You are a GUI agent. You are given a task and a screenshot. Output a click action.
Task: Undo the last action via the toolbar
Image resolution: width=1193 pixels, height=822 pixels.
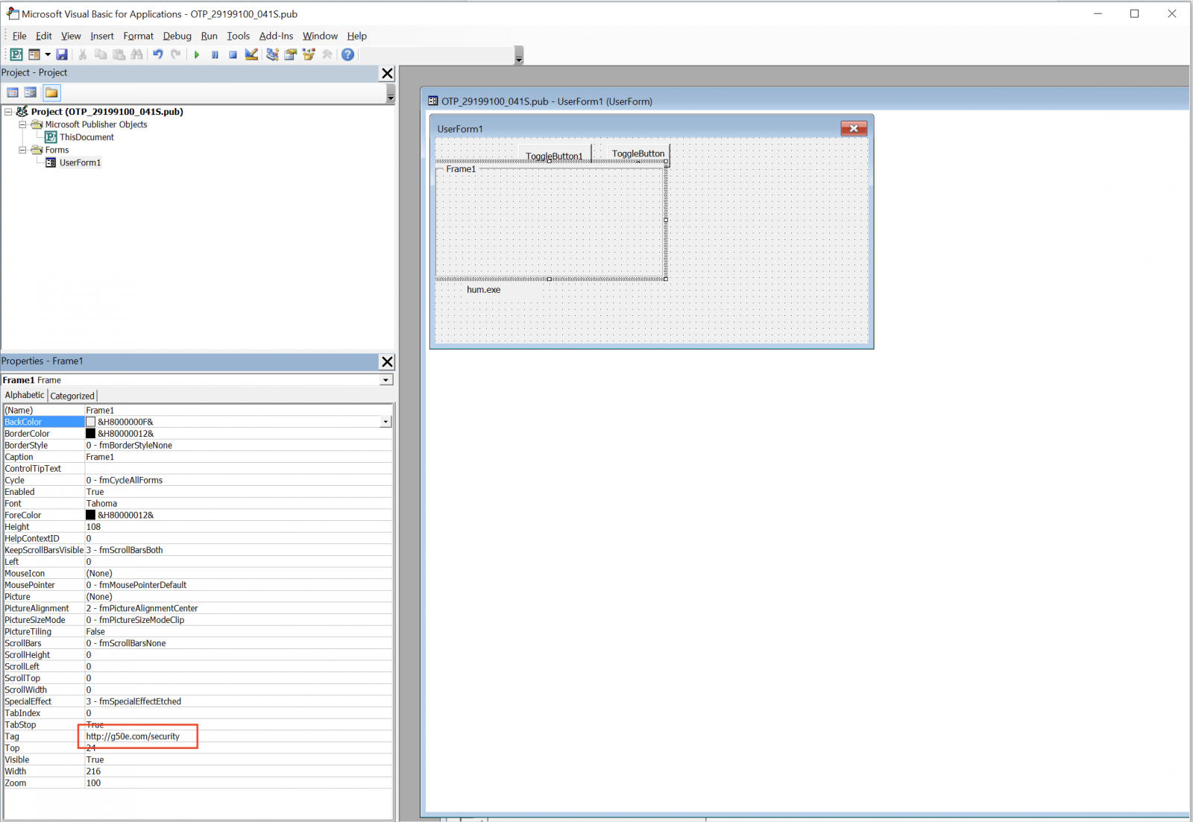(x=158, y=54)
